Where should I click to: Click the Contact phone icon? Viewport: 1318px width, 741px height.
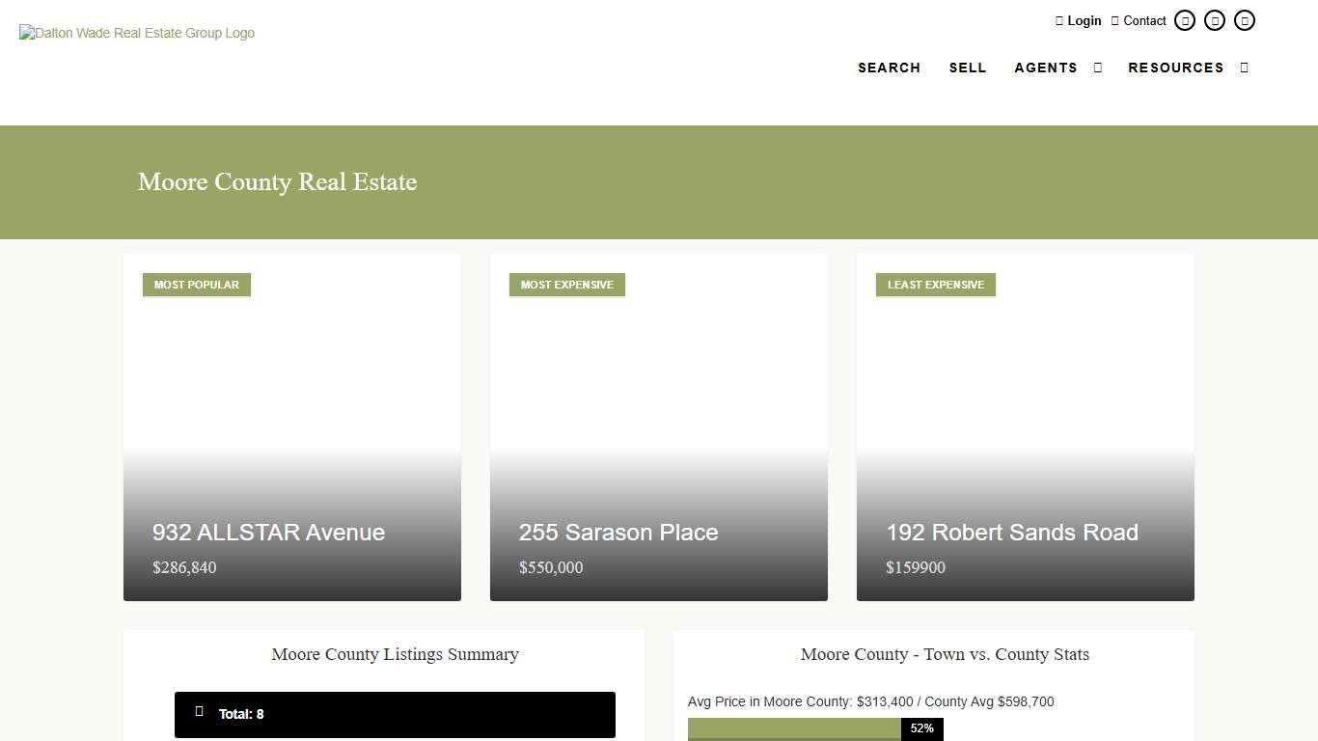pos(1115,20)
